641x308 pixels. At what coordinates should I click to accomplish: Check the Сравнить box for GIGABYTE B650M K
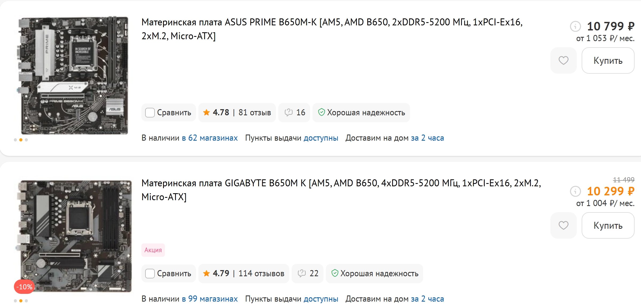pyautogui.click(x=150, y=274)
